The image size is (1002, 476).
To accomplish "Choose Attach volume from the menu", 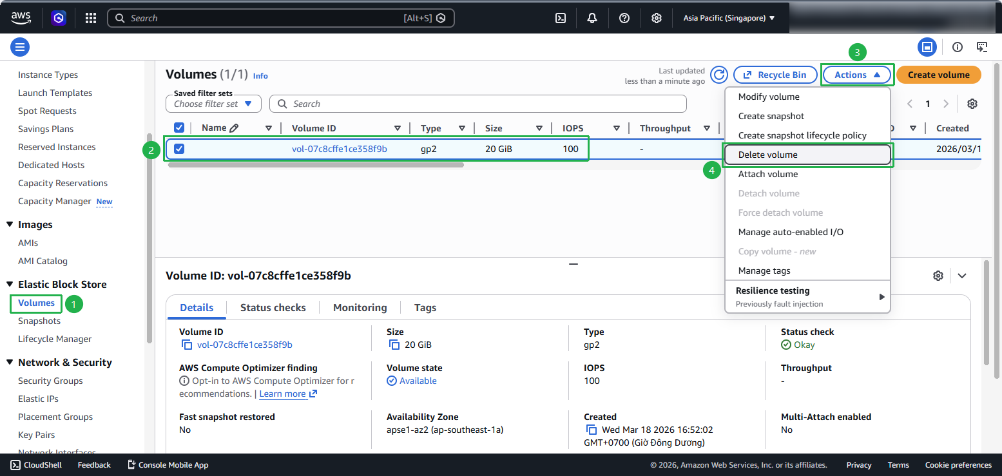I will (807, 174).
